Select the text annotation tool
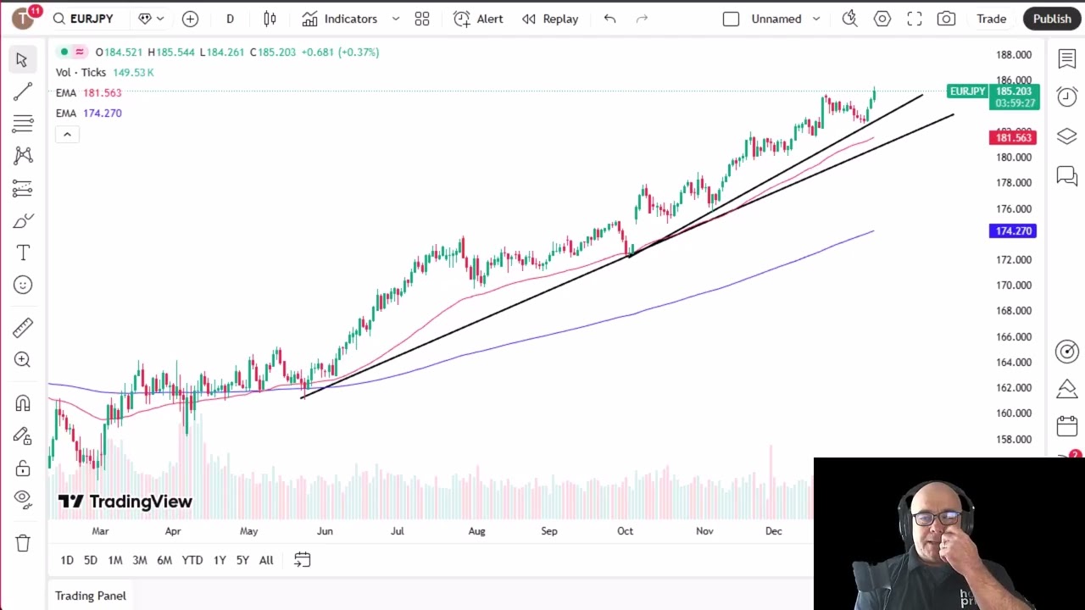 click(23, 252)
